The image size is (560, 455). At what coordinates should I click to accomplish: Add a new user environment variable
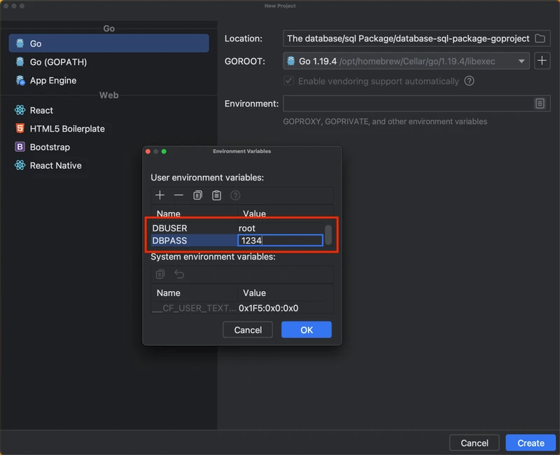(160, 195)
